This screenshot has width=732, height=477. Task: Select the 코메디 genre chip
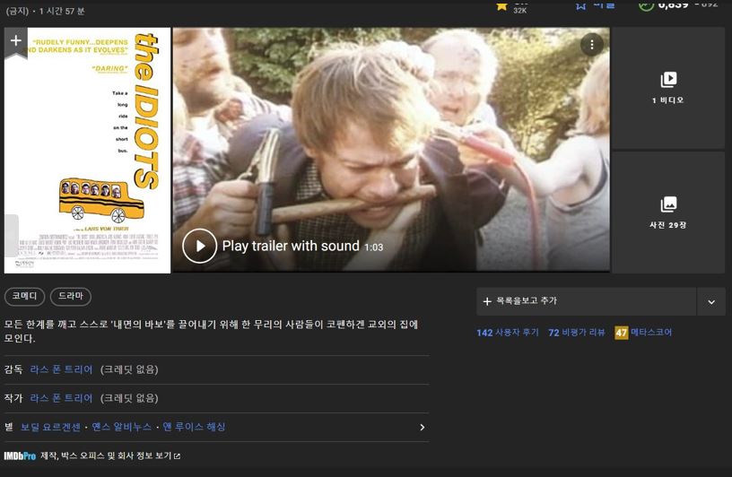point(24,297)
